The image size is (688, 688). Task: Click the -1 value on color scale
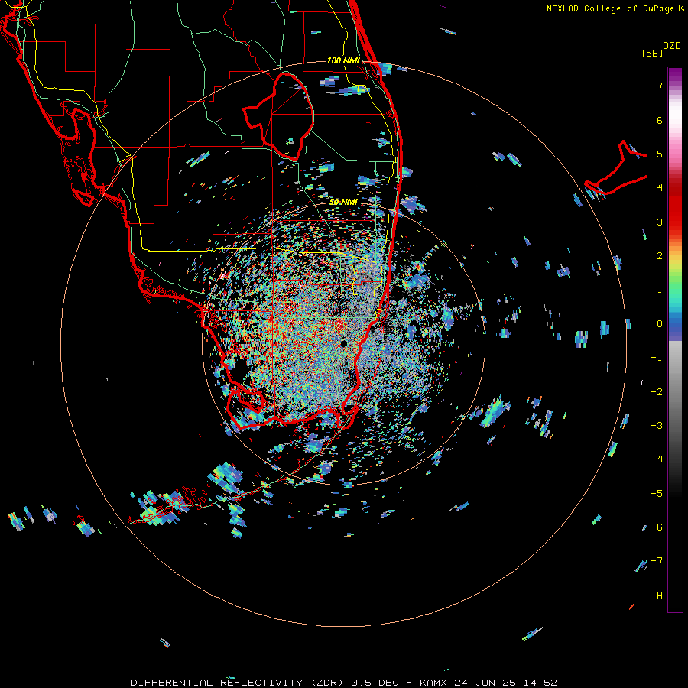(x=657, y=358)
